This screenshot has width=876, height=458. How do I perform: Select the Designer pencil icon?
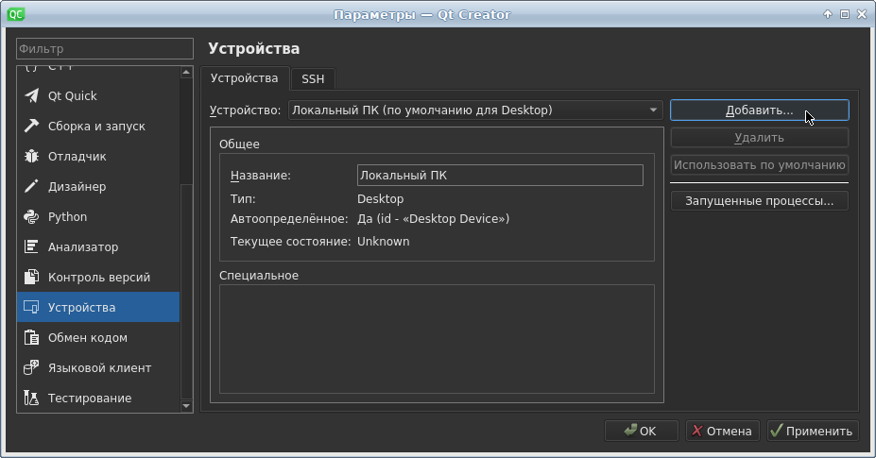coord(31,187)
